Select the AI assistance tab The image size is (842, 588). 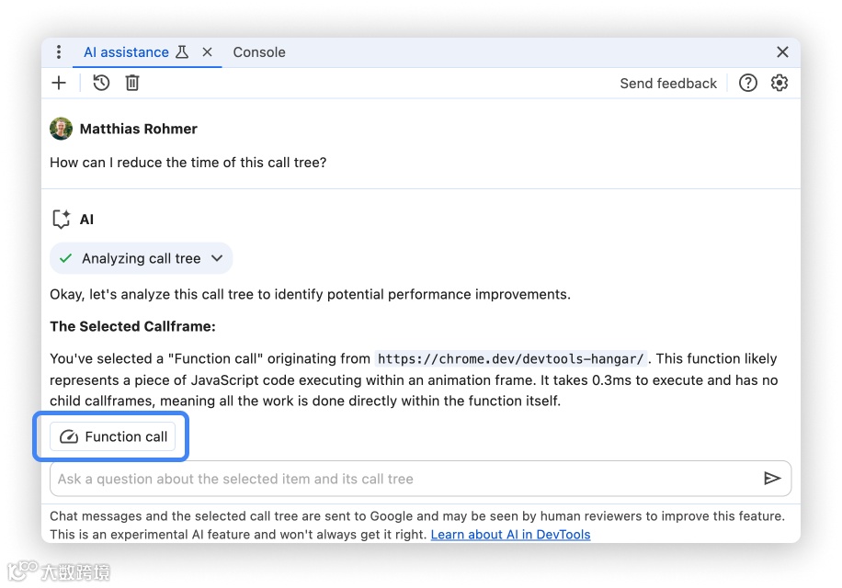coord(126,52)
